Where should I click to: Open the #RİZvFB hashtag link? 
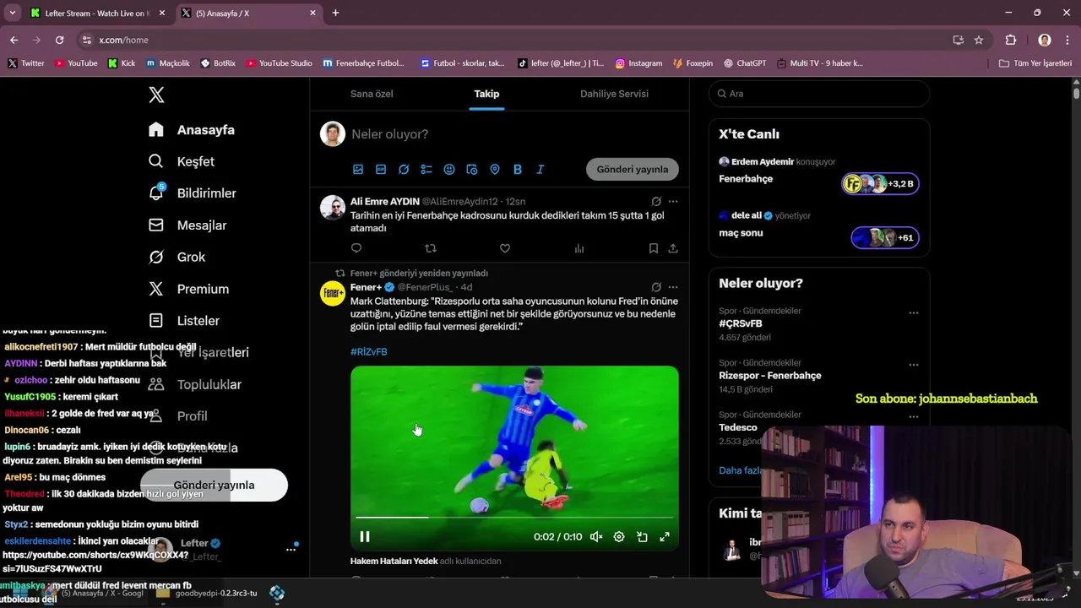point(369,352)
